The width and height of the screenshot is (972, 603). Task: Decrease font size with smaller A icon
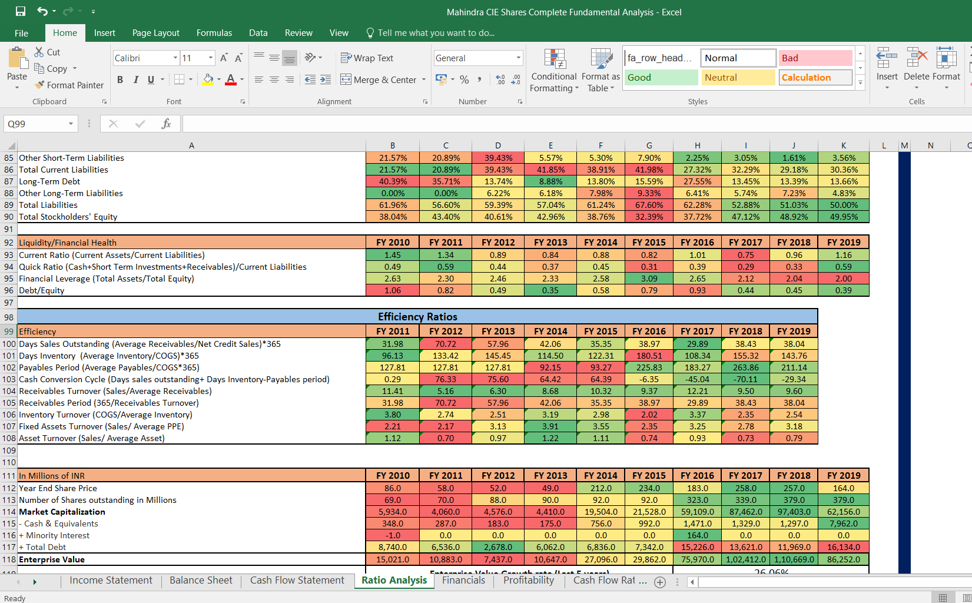[238, 58]
